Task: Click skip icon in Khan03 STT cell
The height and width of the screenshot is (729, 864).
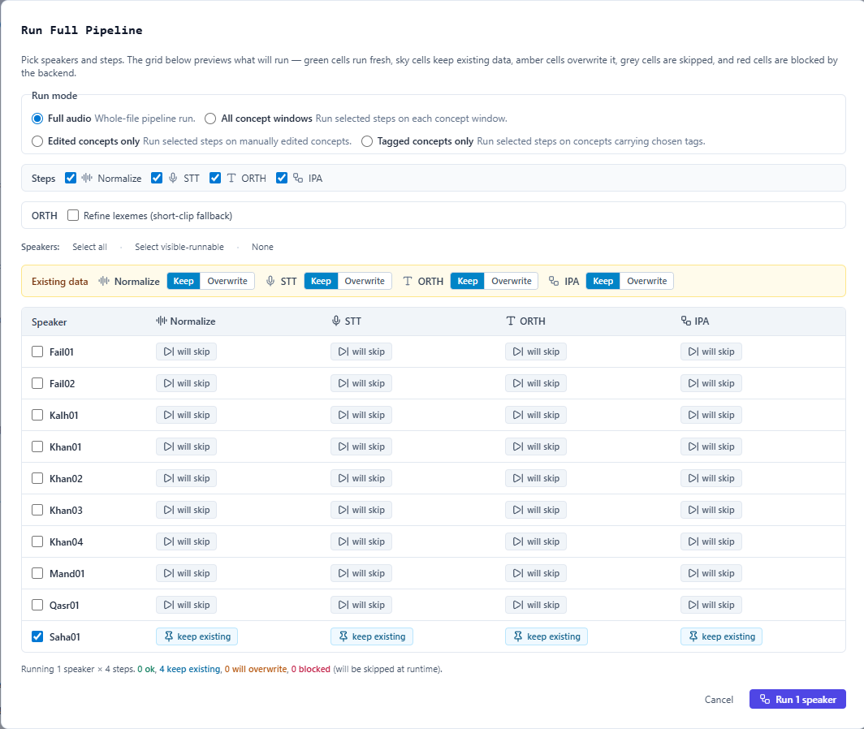Action: 343,510
